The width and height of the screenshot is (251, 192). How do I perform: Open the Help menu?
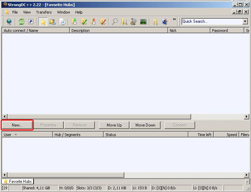79,12
